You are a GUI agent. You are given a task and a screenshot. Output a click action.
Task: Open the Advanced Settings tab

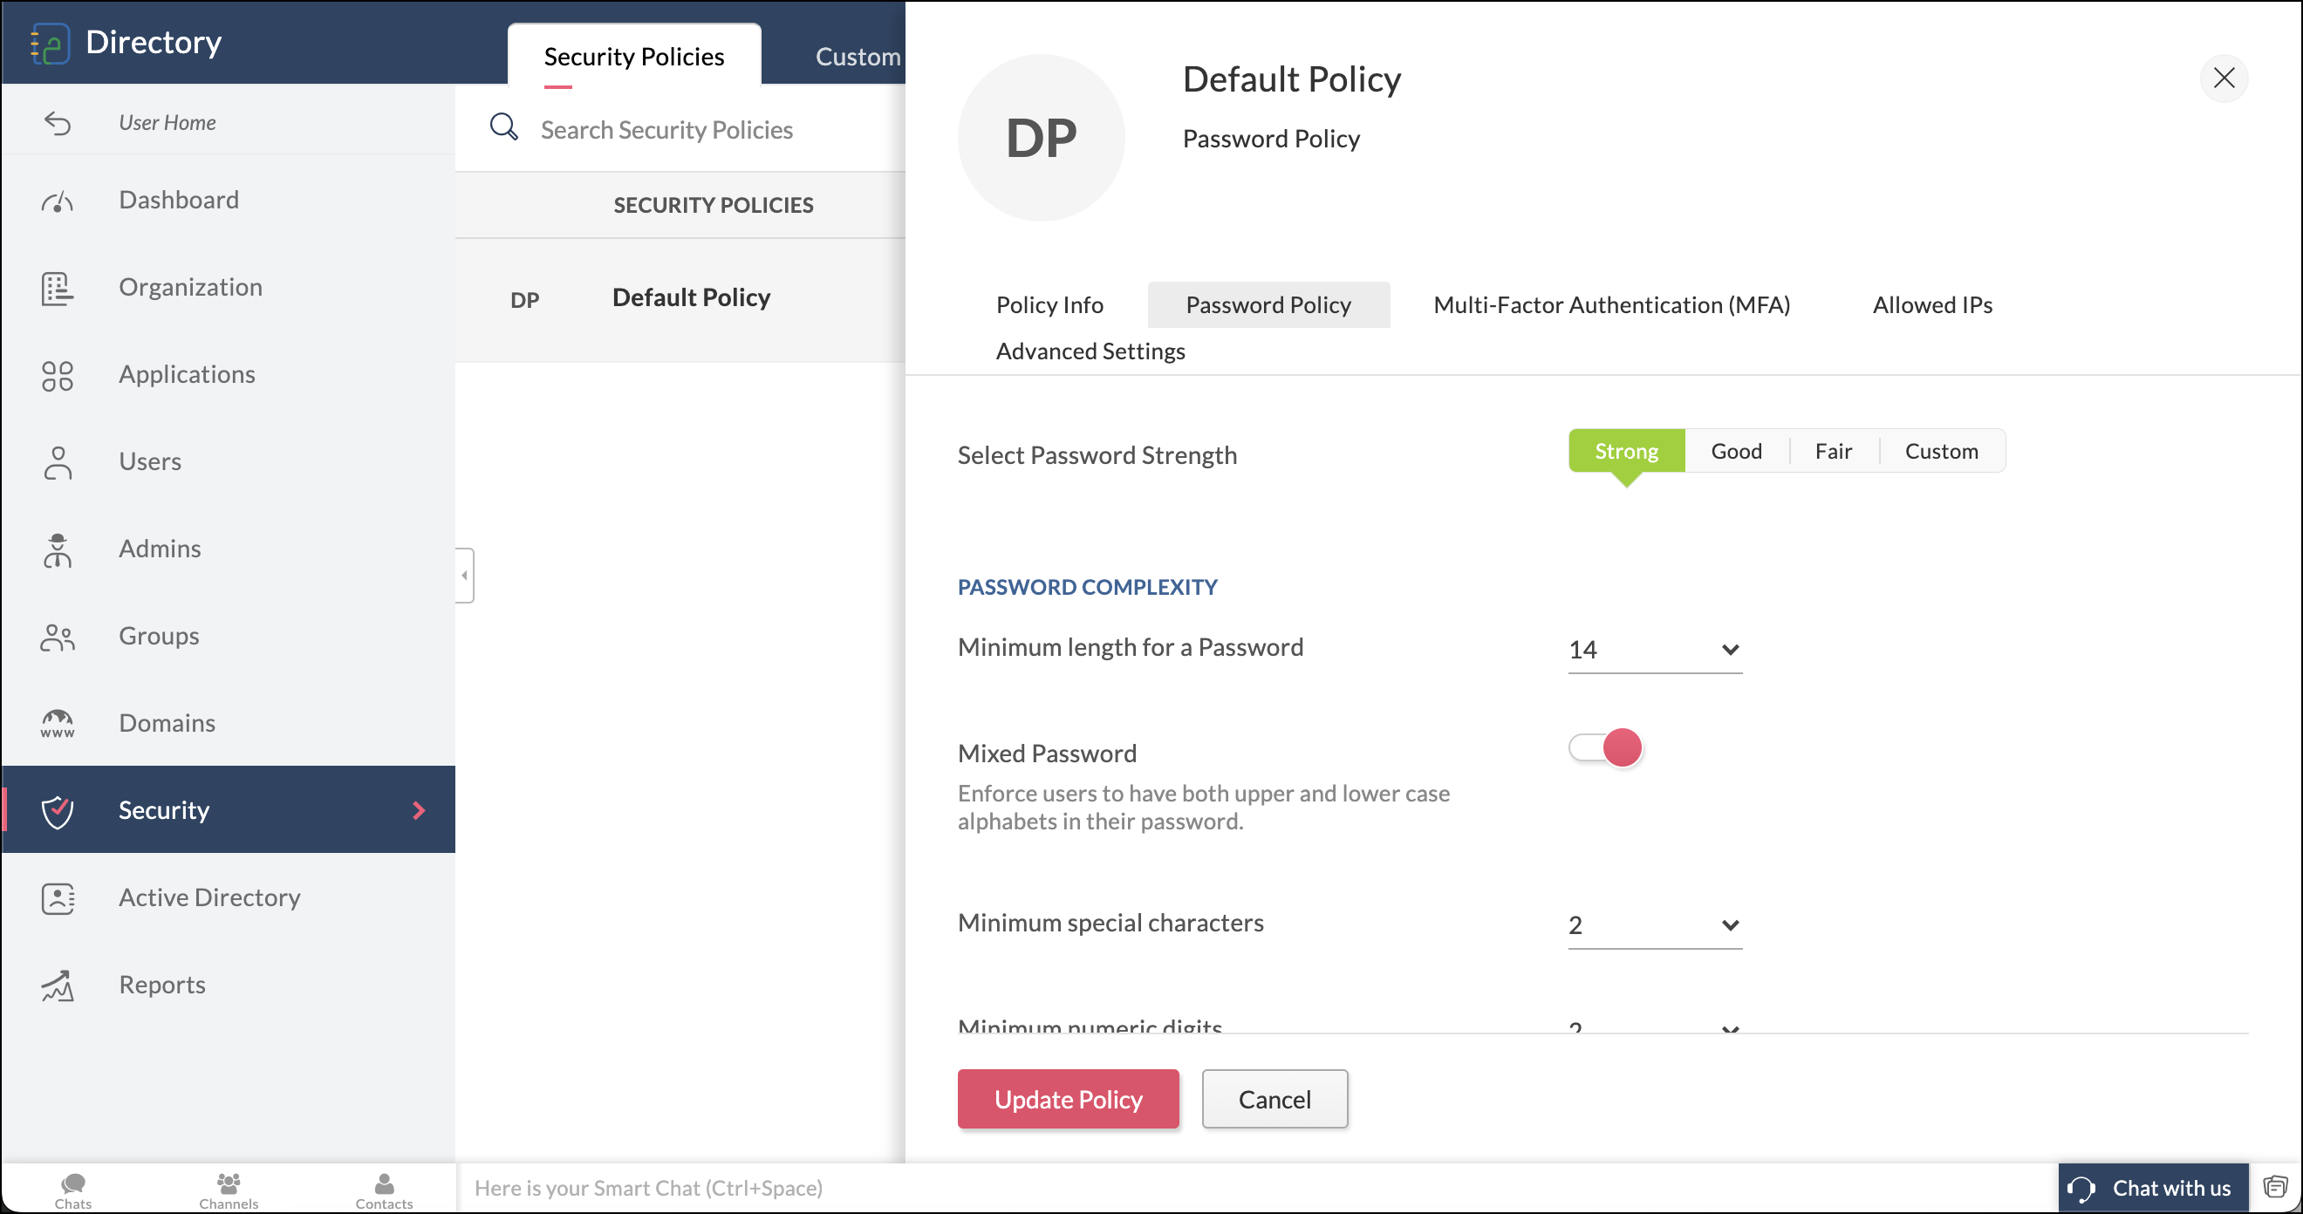tap(1090, 351)
